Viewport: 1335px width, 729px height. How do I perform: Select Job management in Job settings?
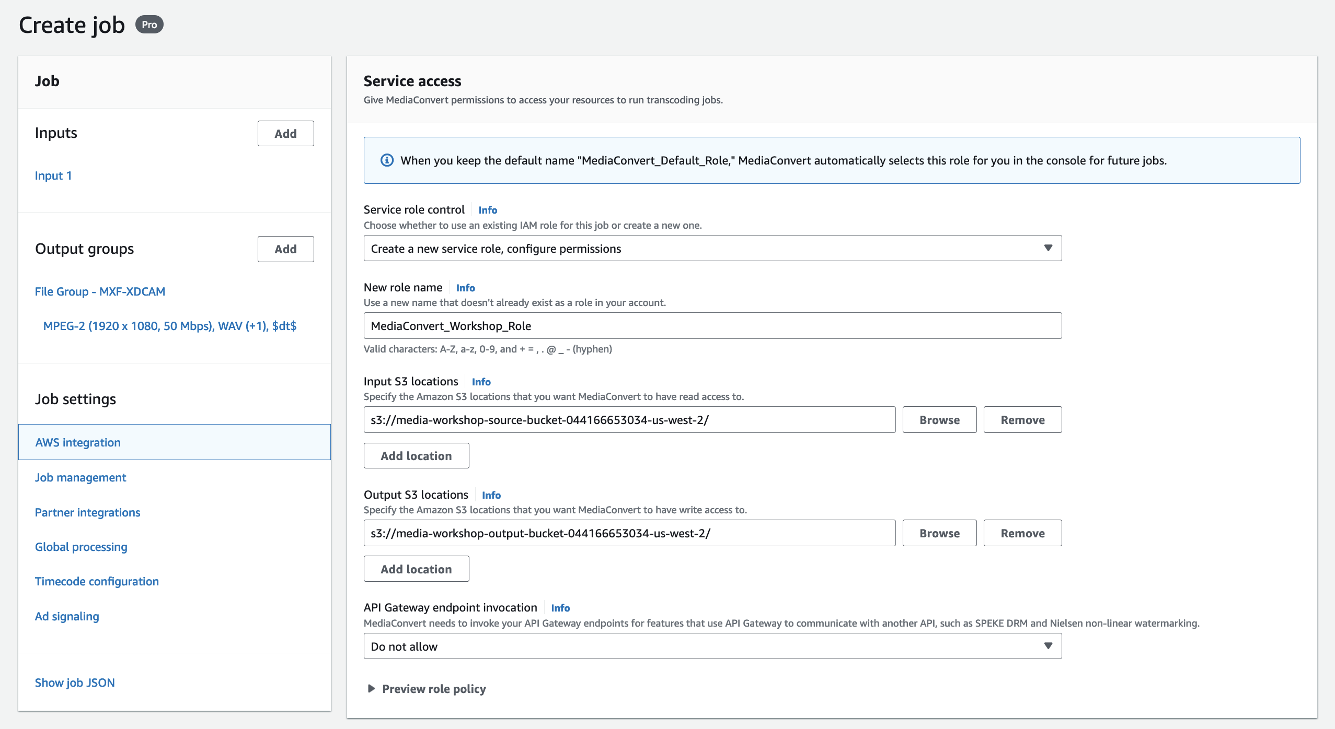click(x=80, y=477)
